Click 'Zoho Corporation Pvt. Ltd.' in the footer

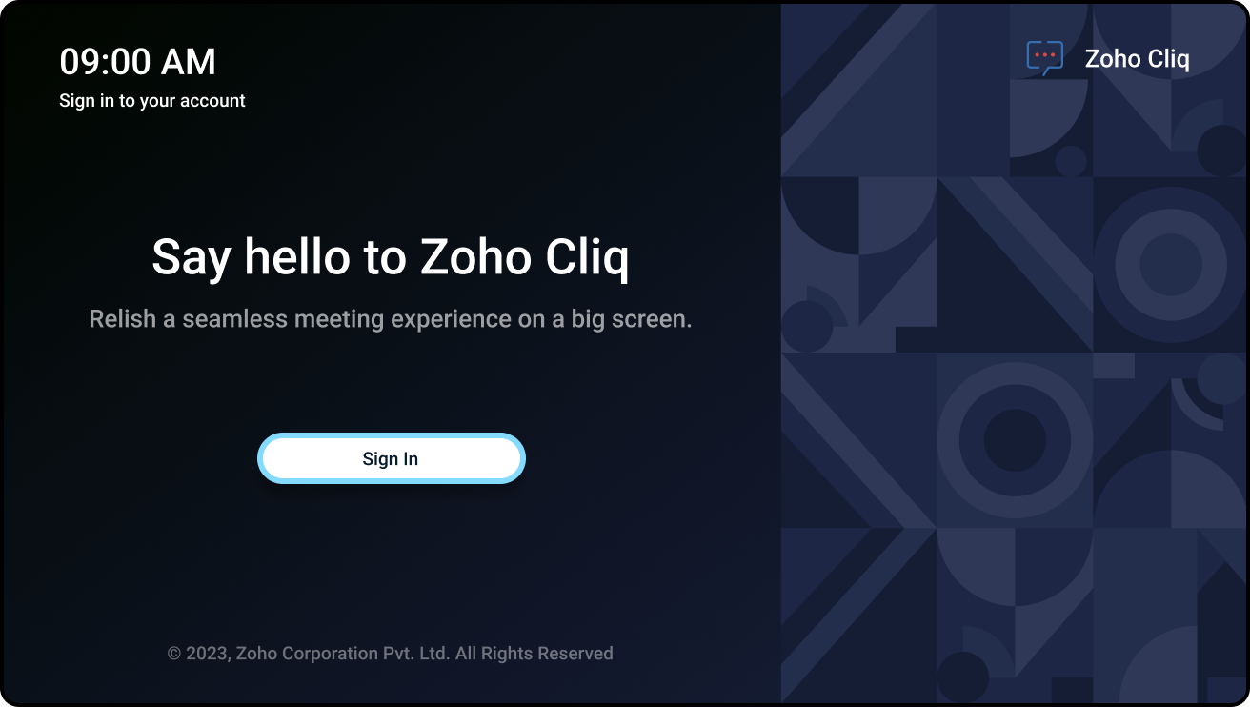click(x=342, y=654)
